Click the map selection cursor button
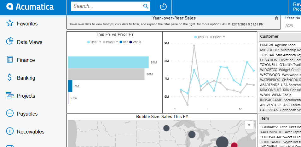 coord(249,125)
